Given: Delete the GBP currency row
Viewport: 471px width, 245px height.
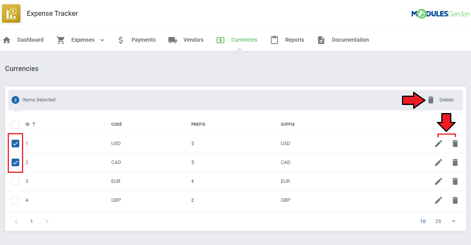Looking at the screenshot, I should pyautogui.click(x=455, y=200).
